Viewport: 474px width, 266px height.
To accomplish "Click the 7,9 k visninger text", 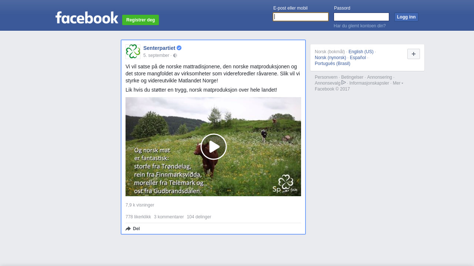I will pos(140,205).
